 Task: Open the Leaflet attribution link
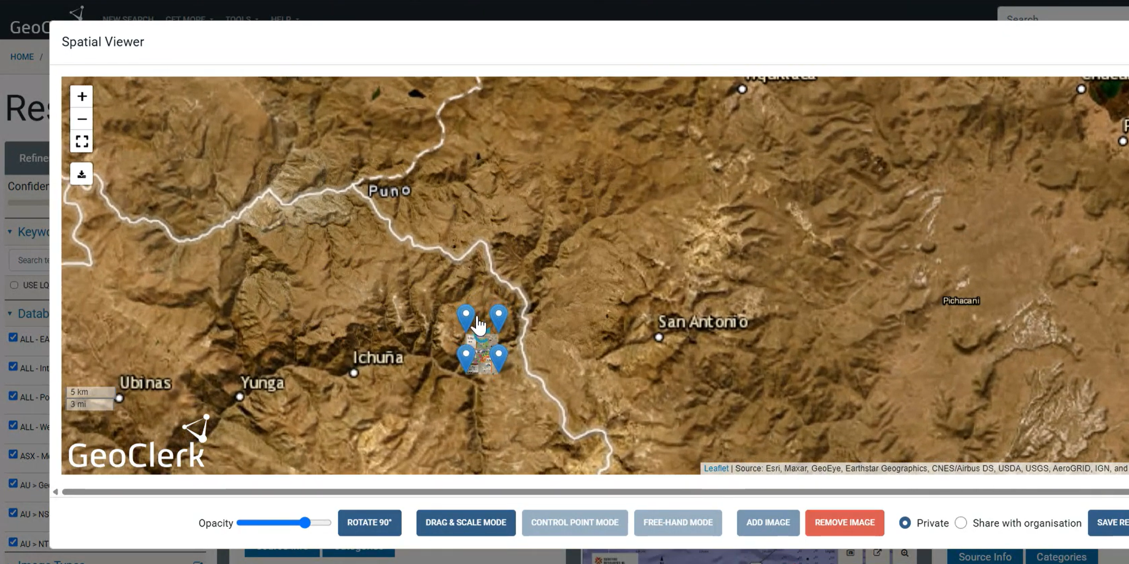[716, 468]
